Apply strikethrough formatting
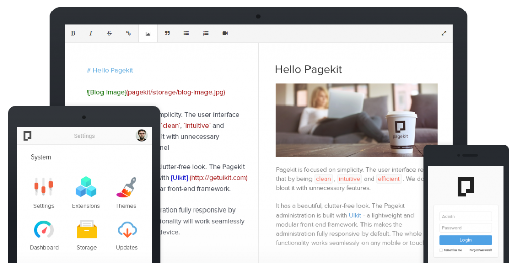517x263 pixels. click(x=109, y=33)
